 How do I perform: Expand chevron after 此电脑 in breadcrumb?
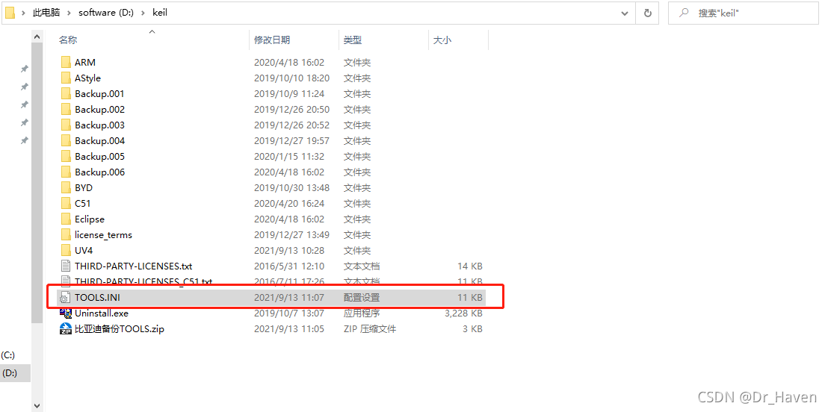(x=69, y=13)
